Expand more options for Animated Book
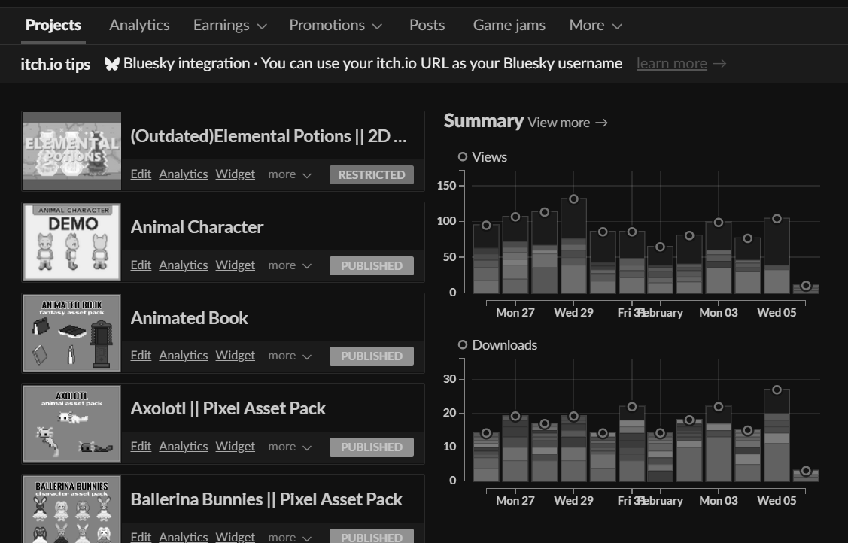Screen dimensions: 848x543 click(290, 356)
